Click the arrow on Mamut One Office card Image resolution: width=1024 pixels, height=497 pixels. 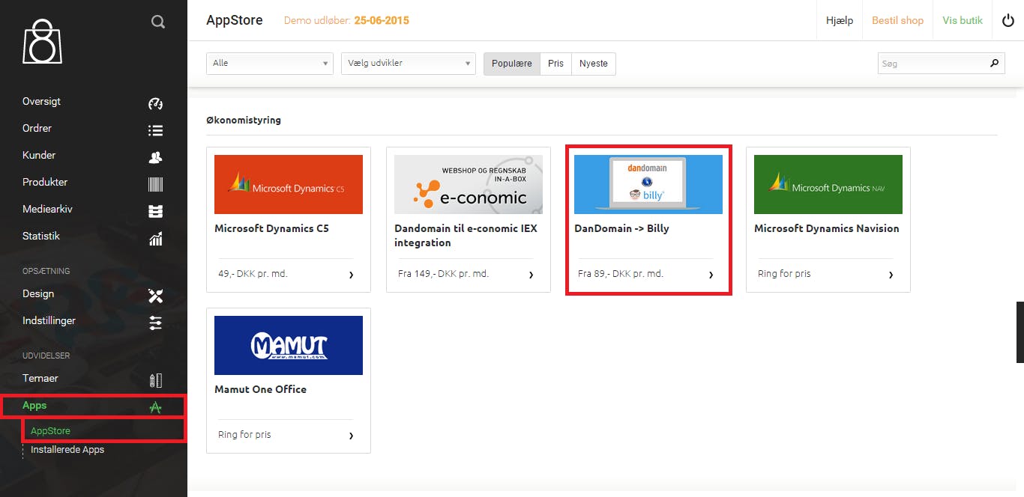(351, 436)
